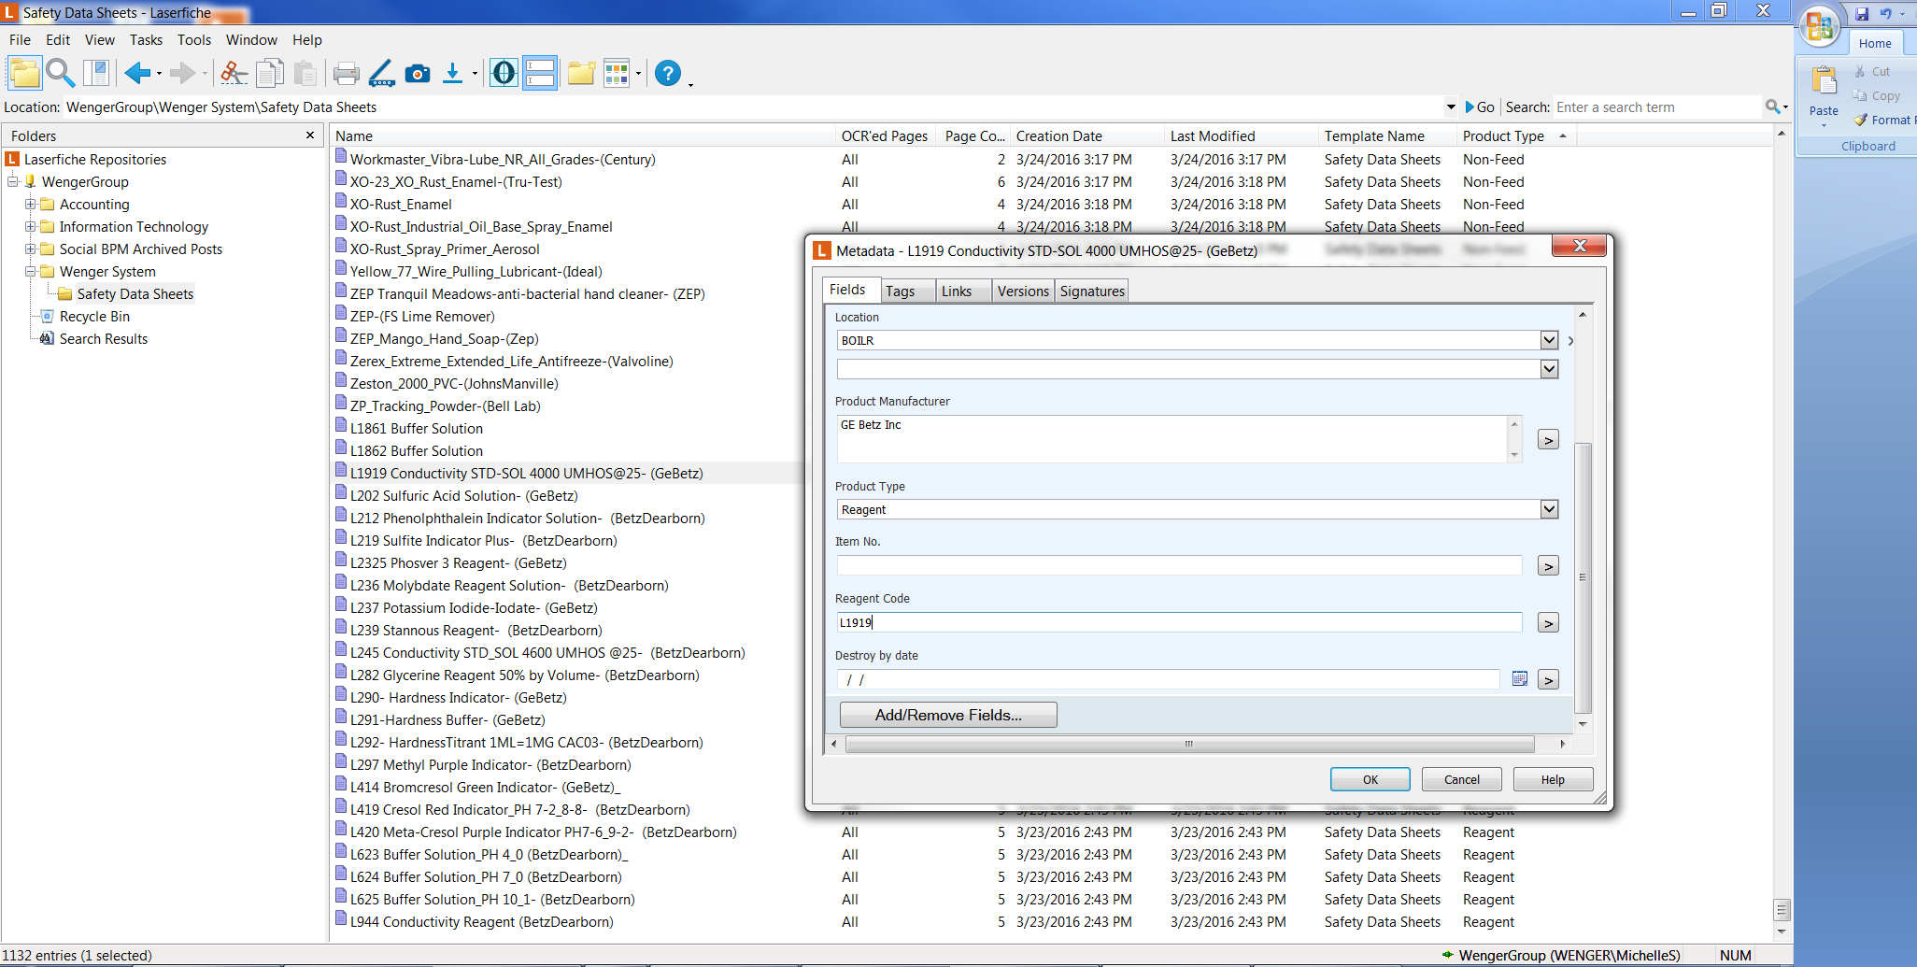Click the search magnifier toolbar icon
This screenshot has width=1917, height=967.
pos(61,73)
